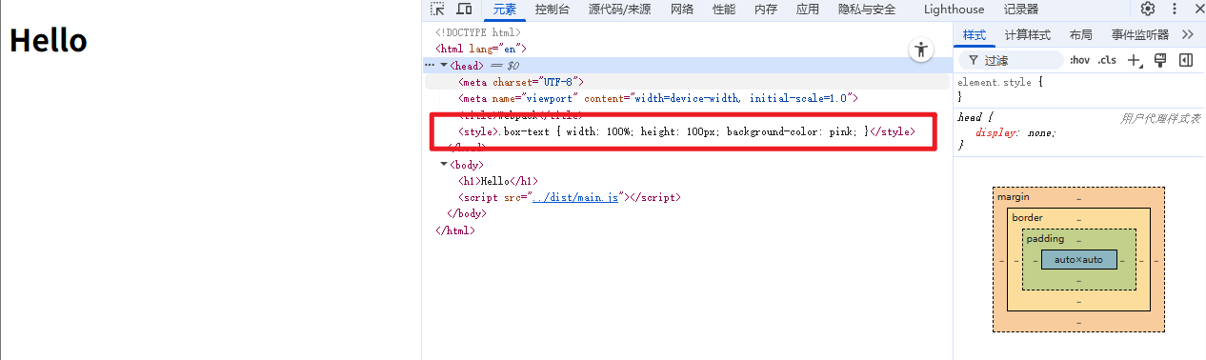1206x360 pixels.
Task: Open the DevTools three-dot customize menu
Action: pyautogui.click(x=1174, y=10)
